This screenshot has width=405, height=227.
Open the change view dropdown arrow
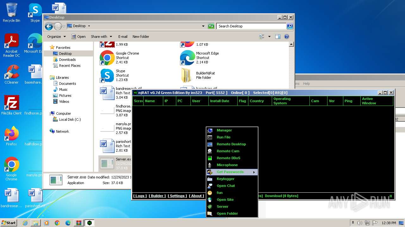[269, 37]
